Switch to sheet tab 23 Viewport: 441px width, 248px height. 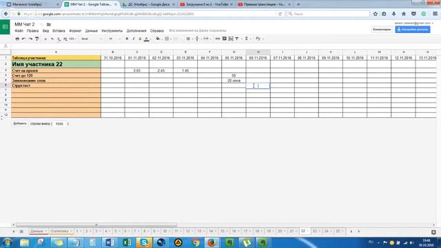pyautogui.click(x=316, y=231)
